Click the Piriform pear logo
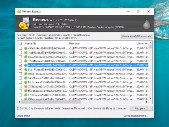 click(147, 24)
